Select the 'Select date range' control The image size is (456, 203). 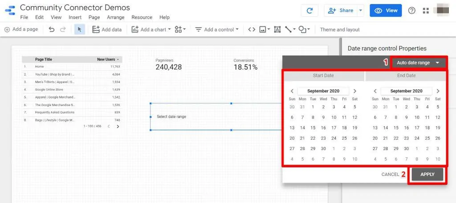pos(216,117)
